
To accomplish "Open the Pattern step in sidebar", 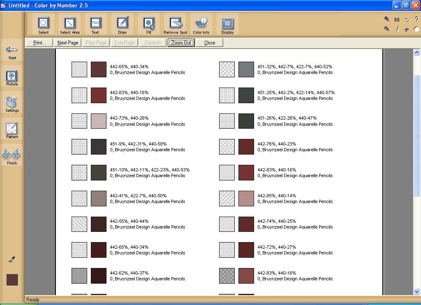I will pos(12,130).
